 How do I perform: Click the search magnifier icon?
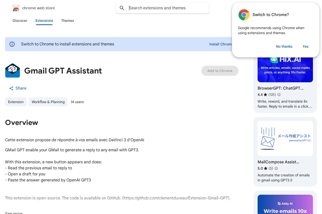tap(122, 8)
